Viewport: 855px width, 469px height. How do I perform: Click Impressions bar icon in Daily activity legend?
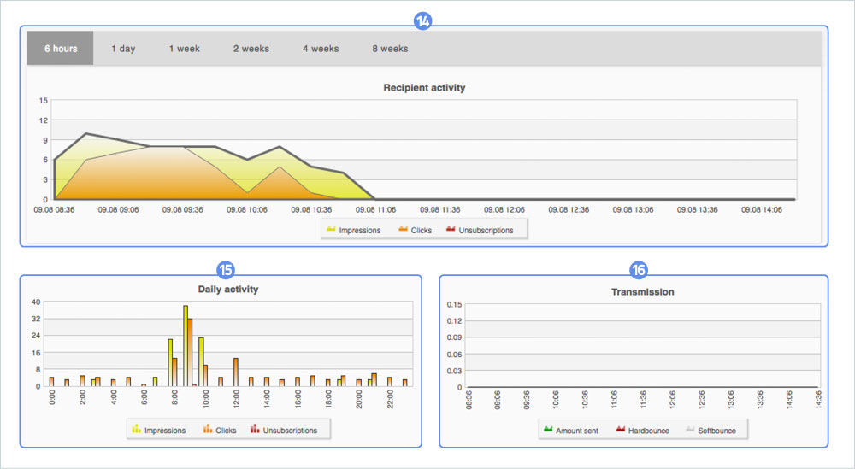[136, 430]
